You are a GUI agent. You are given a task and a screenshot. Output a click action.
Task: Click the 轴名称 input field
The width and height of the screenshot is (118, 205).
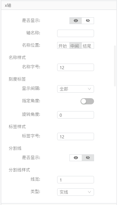pyautogui.click(x=76, y=33)
